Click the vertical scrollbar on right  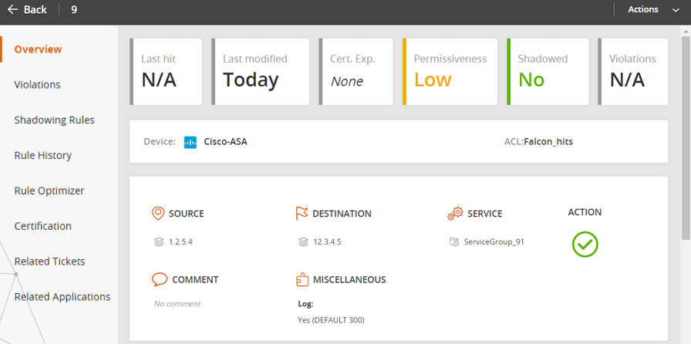point(685,139)
